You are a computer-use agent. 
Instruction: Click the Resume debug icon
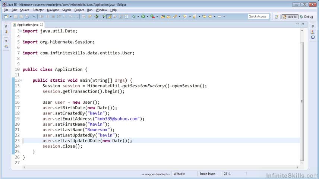[x=42, y=16]
